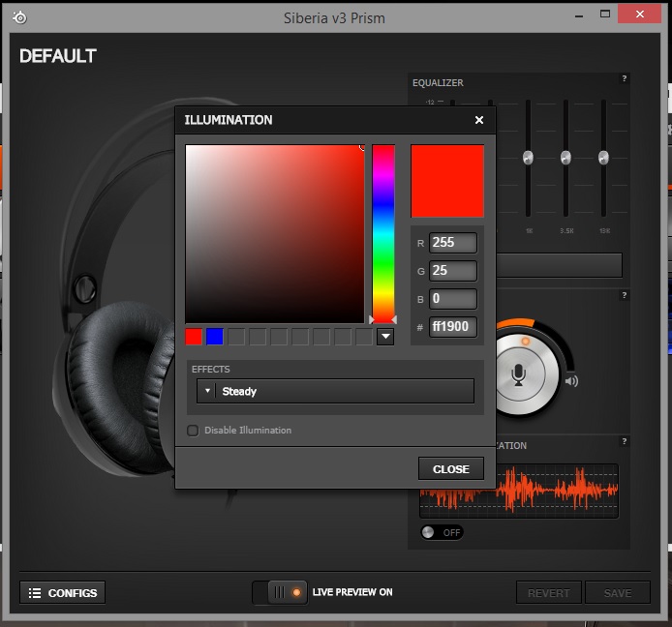Screen dimensions: 672x627
Task: Toggle the OFF switch under the waveform
Action: (442, 532)
